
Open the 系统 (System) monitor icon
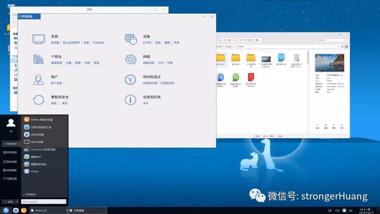[38, 39]
